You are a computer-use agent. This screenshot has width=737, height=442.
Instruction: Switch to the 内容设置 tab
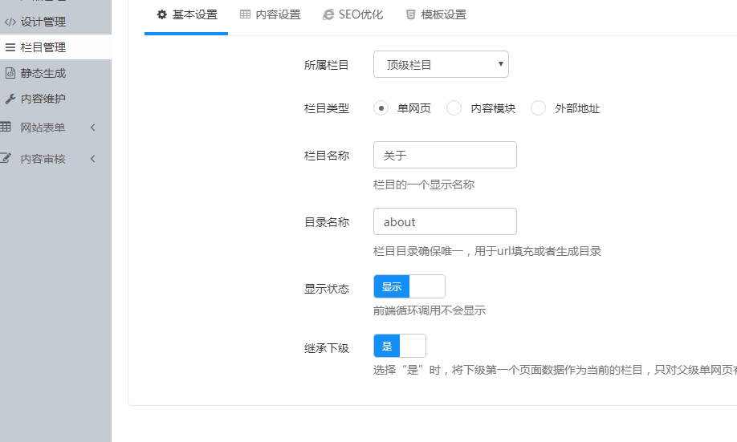pos(270,15)
